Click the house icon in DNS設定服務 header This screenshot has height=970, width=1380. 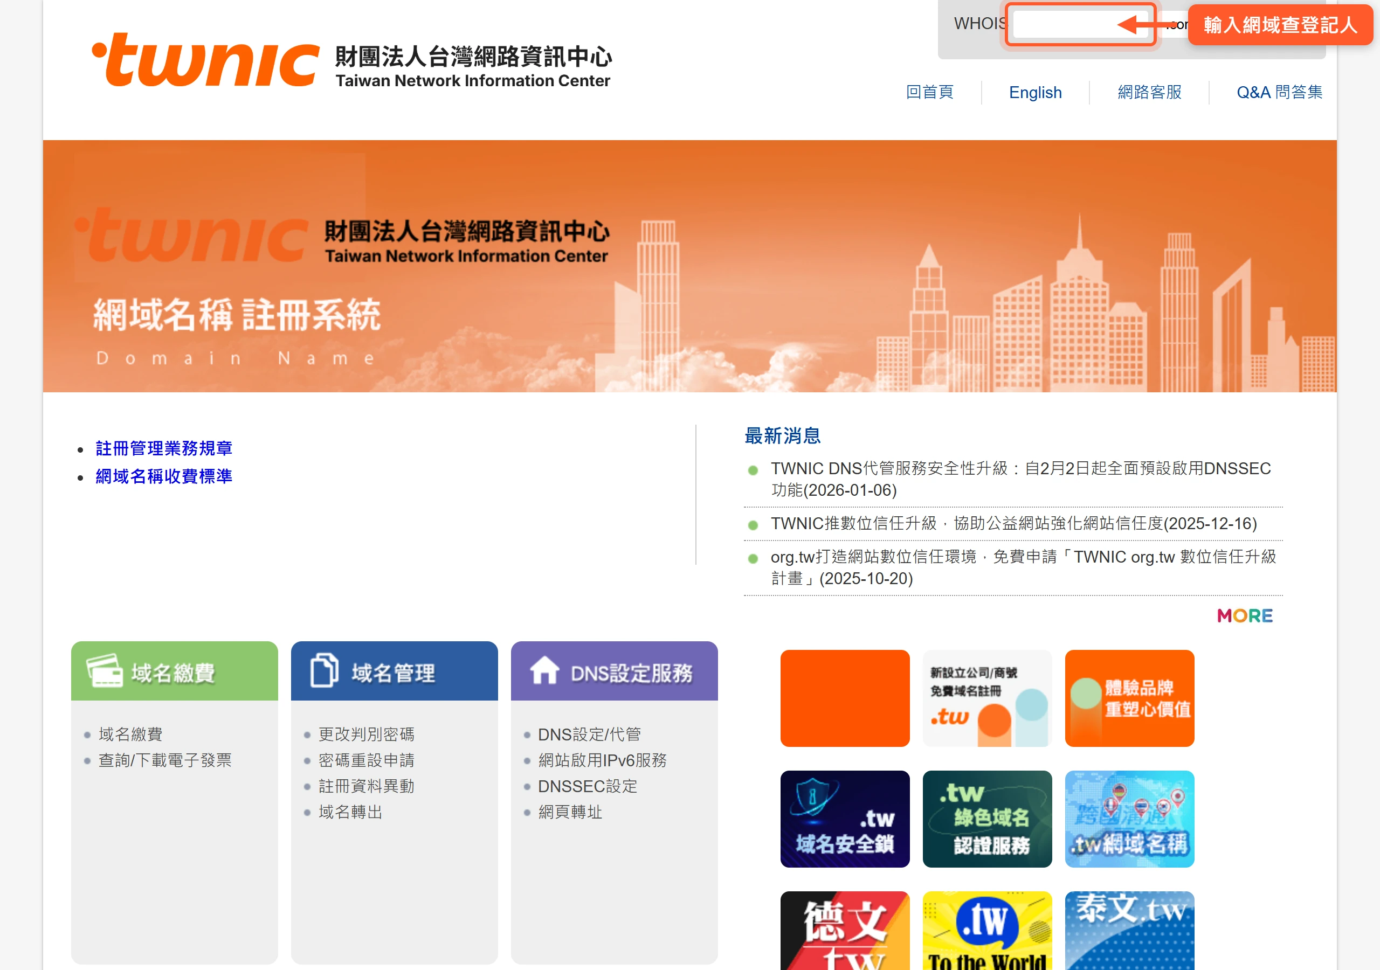(544, 670)
